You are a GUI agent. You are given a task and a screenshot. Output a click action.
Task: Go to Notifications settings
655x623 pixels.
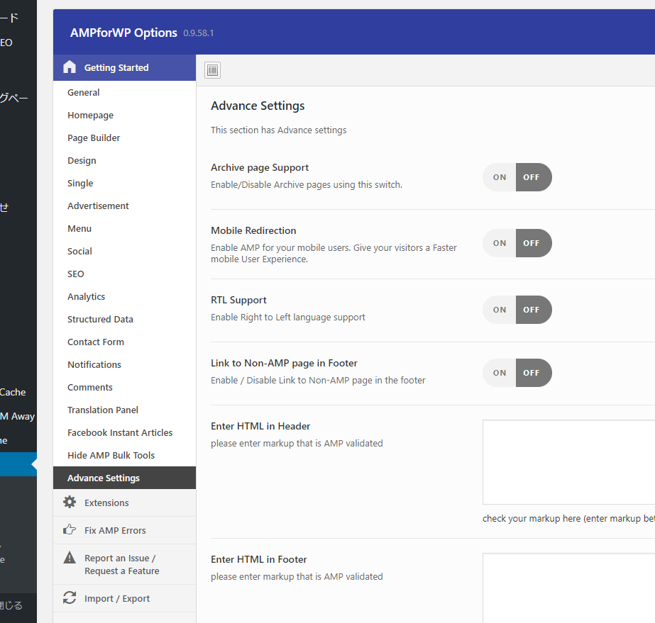124,365
